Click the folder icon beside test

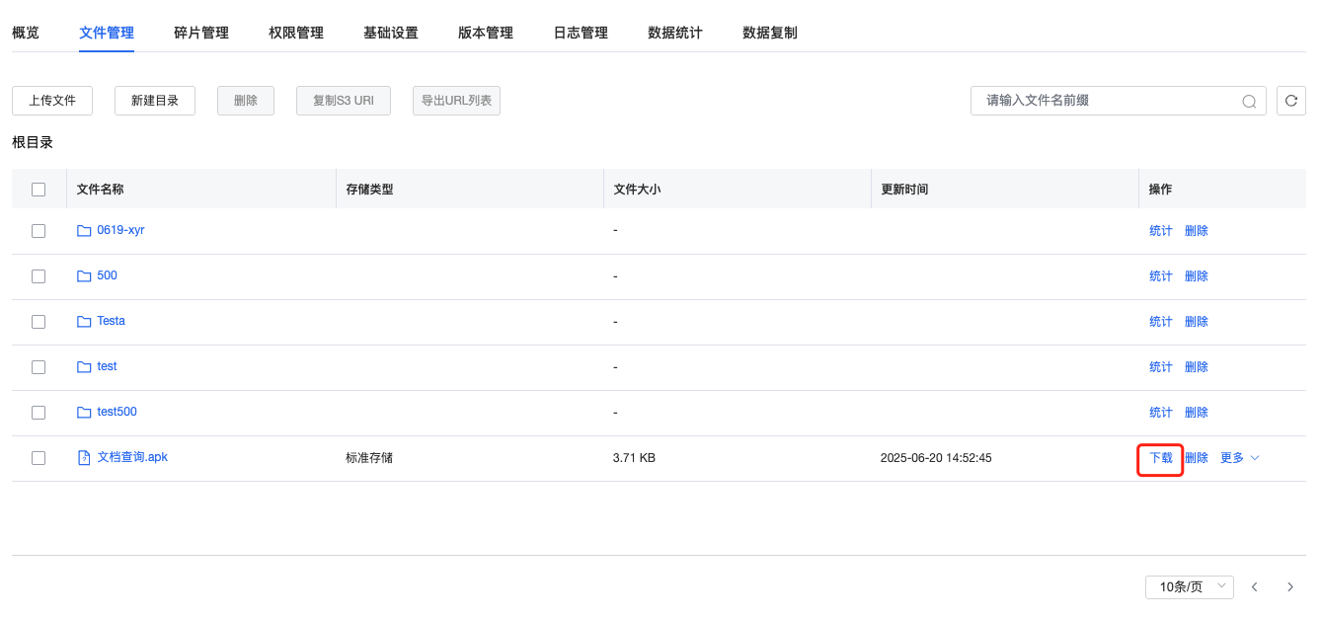coord(84,366)
